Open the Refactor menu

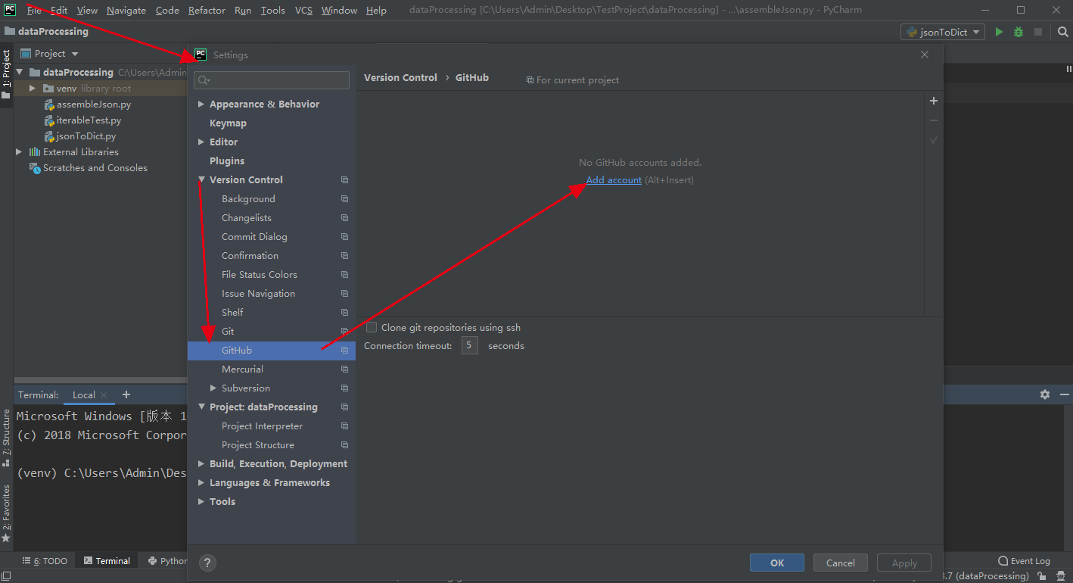point(207,11)
